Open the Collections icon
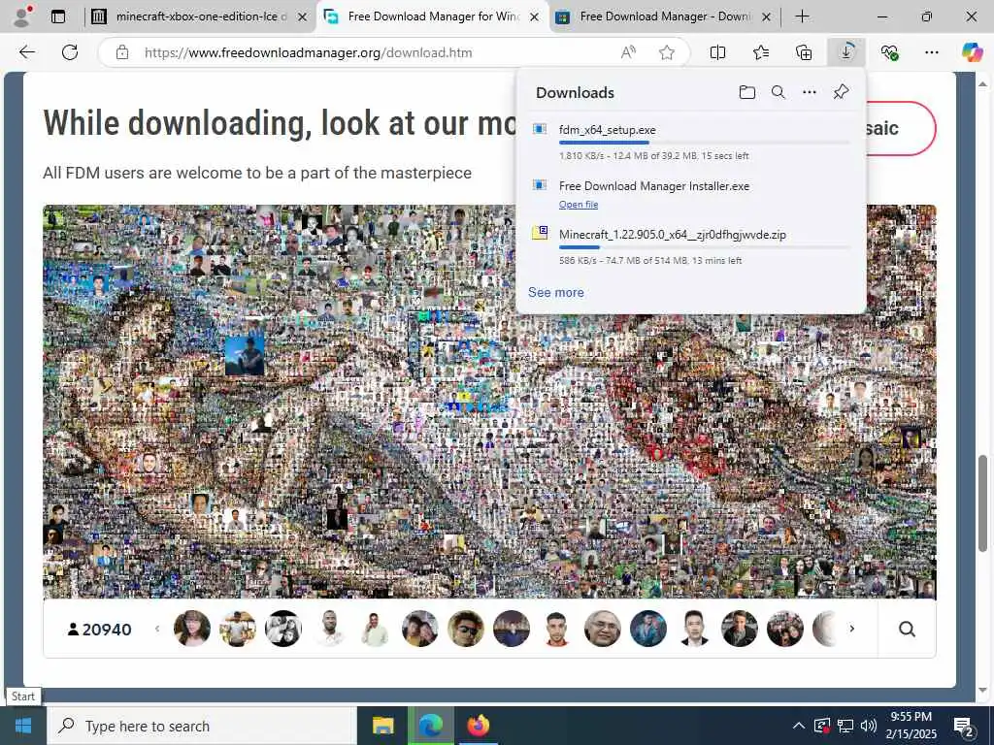The height and width of the screenshot is (745, 994). 804,52
